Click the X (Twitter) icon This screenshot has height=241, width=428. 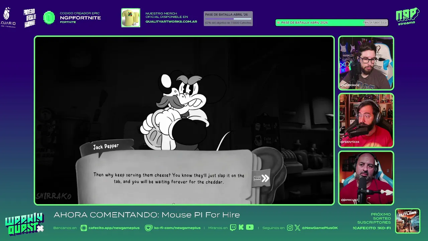[298, 228]
